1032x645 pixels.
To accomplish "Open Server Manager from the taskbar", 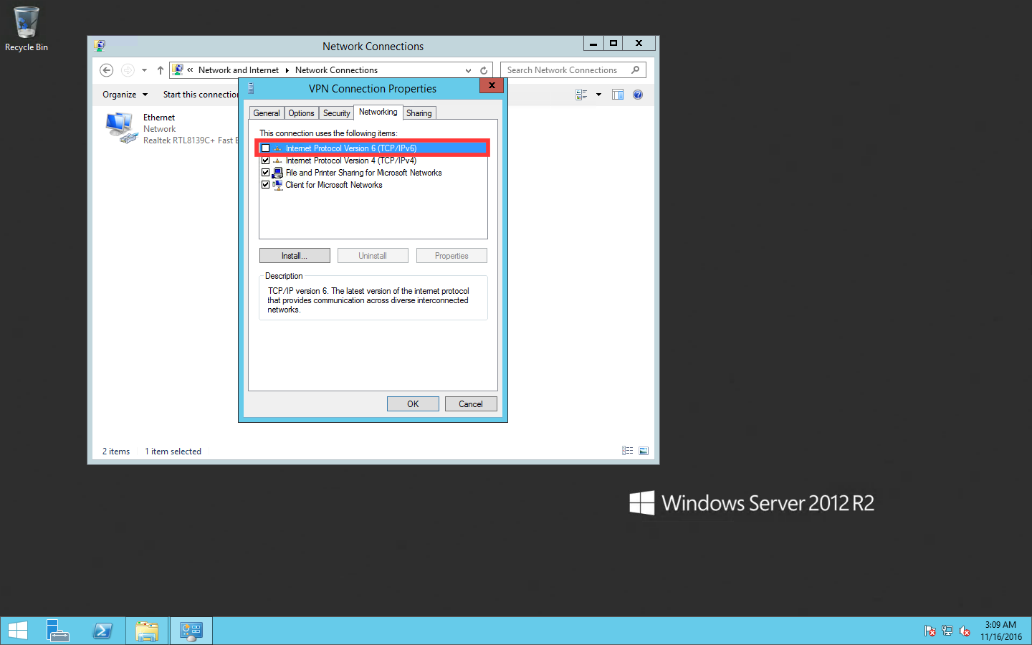I will tap(58, 631).
